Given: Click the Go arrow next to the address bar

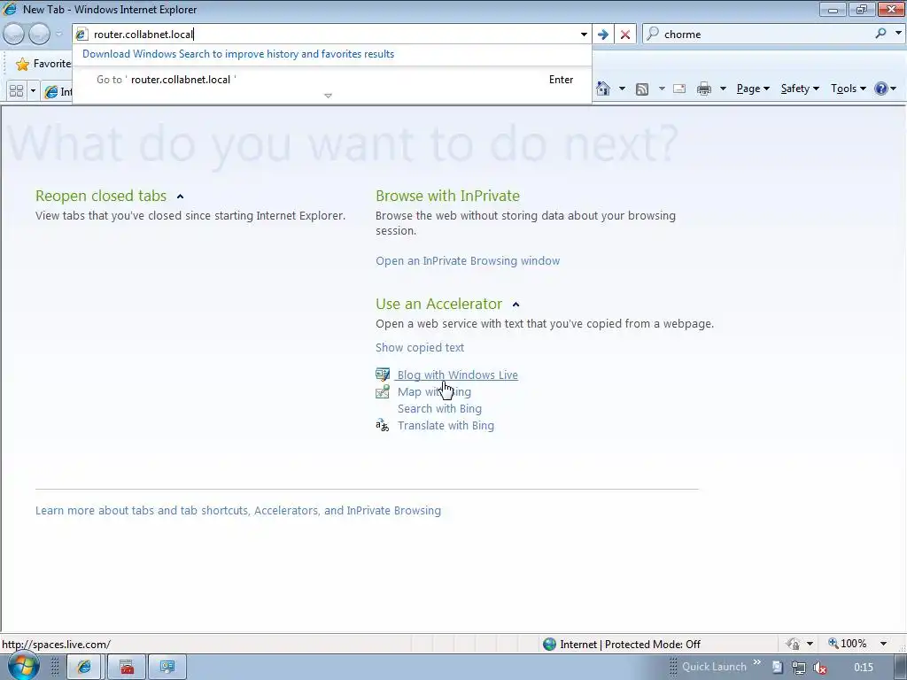Looking at the screenshot, I should (x=602, y=35).
